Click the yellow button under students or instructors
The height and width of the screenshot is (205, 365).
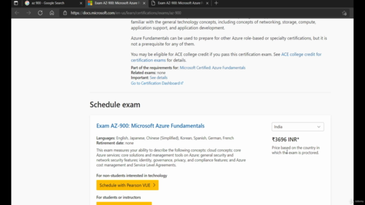tap(124, 203)
